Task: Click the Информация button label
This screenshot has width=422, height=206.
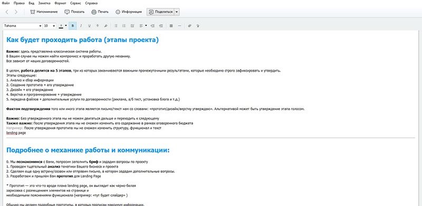Action: (x=131, y=12)
